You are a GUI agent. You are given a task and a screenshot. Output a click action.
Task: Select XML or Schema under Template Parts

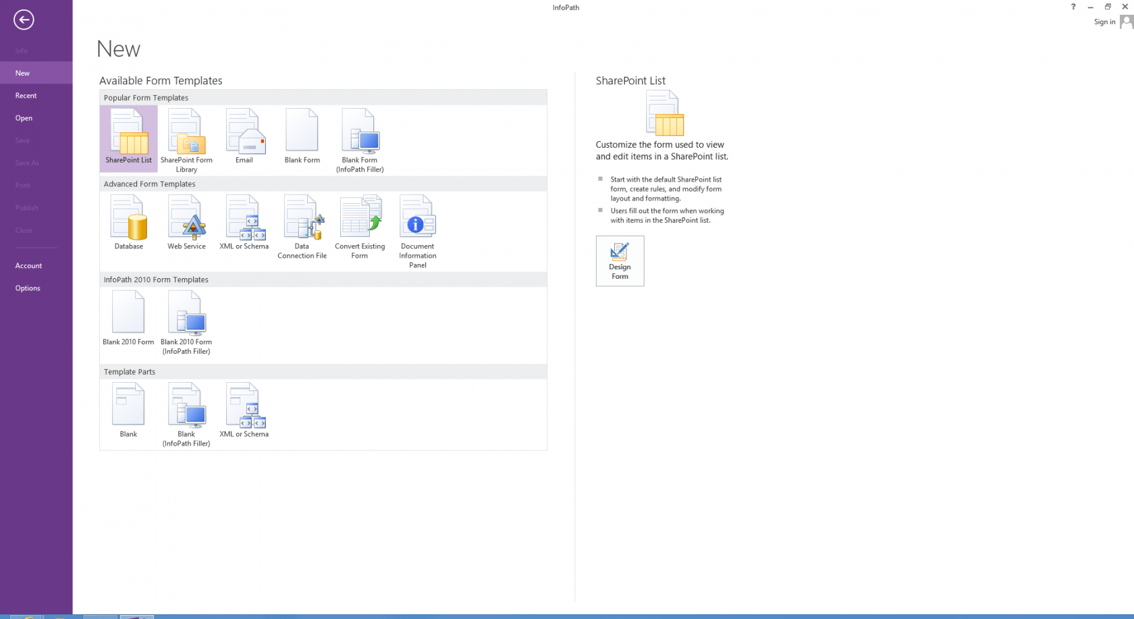244,410
